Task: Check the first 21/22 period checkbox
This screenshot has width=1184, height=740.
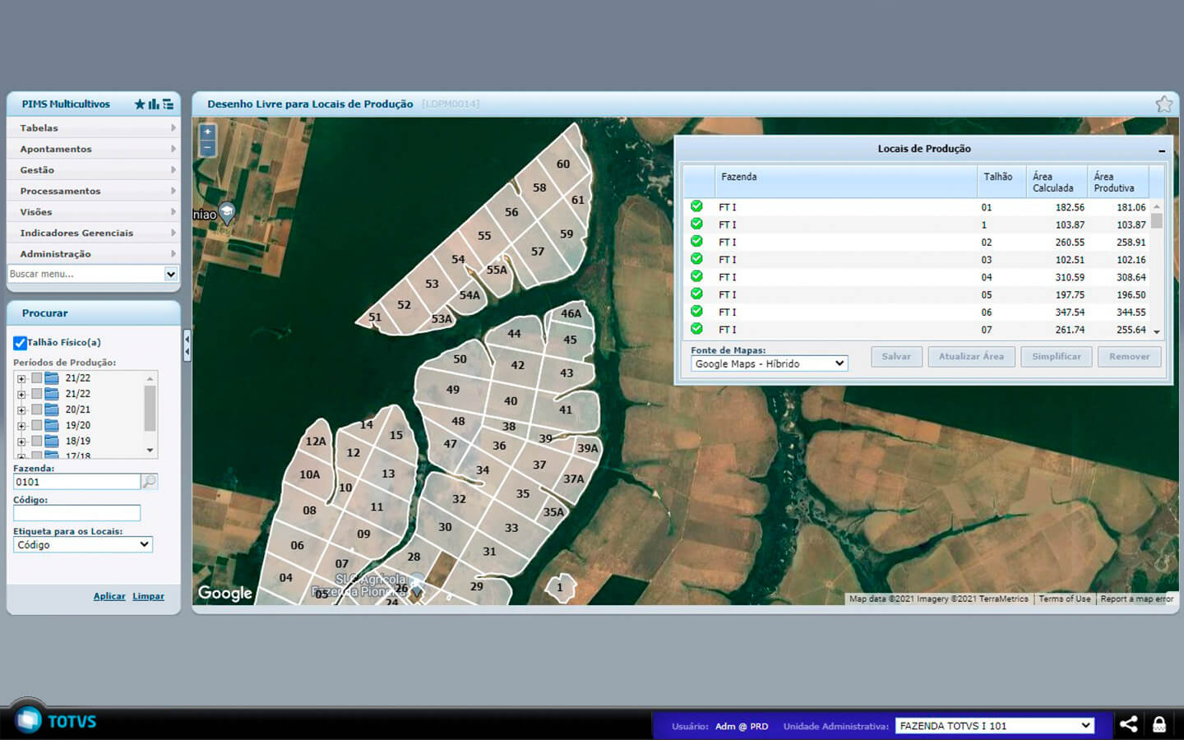Action: (36, 378)
